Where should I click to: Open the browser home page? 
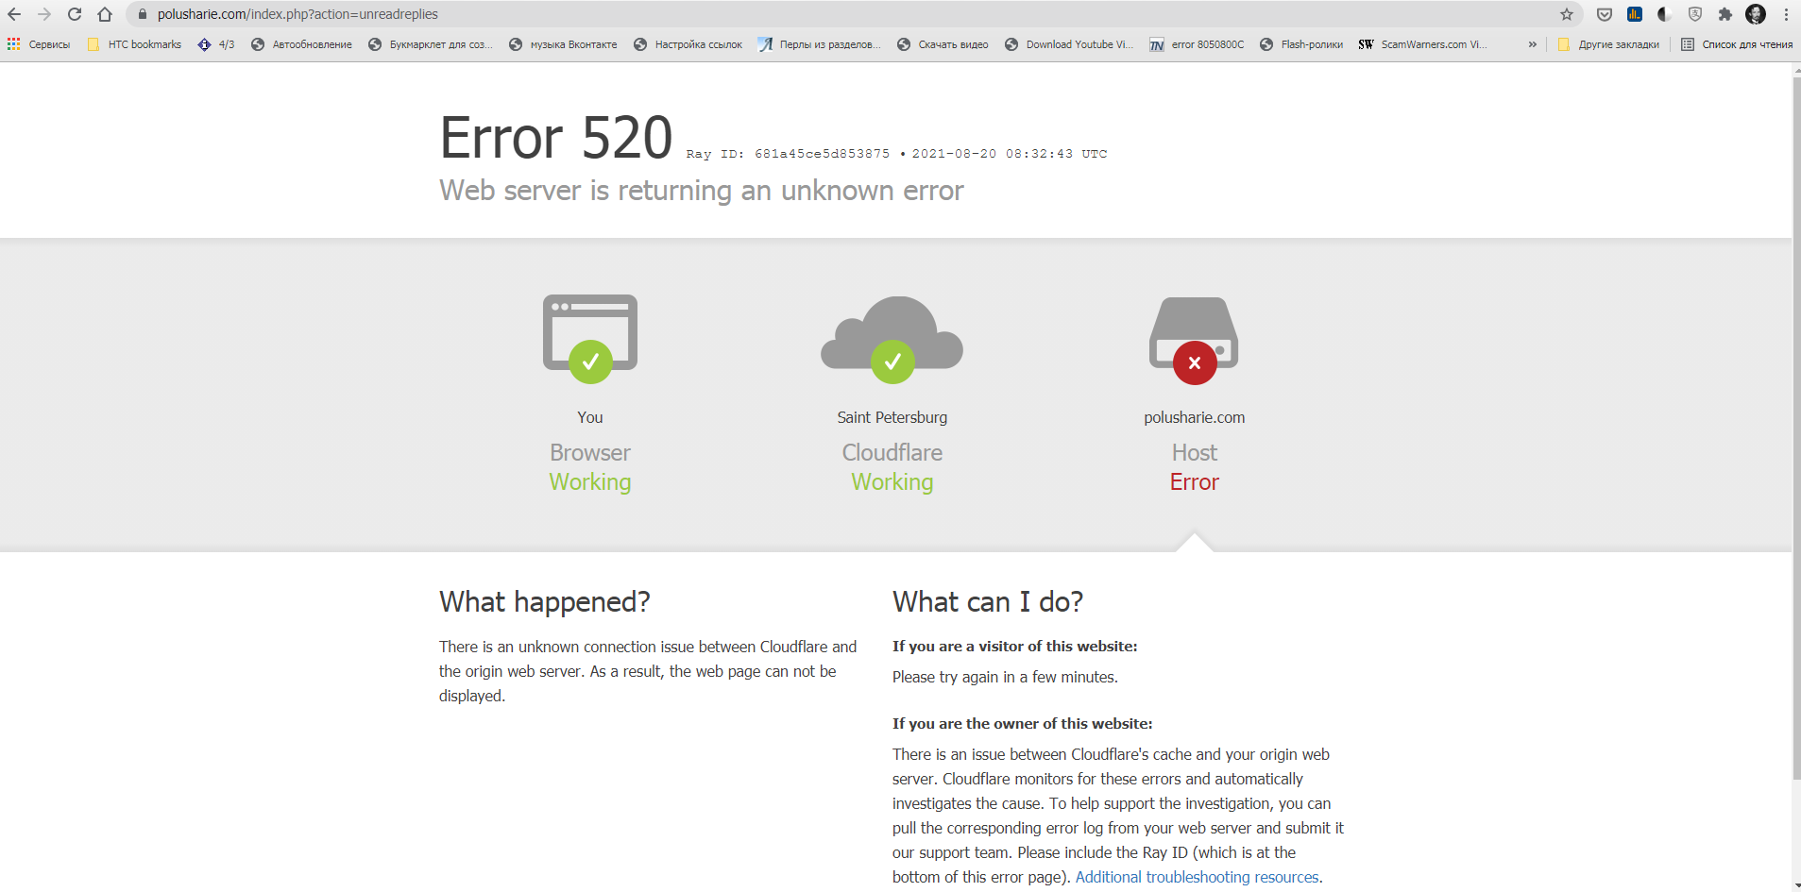coord(105,14)
